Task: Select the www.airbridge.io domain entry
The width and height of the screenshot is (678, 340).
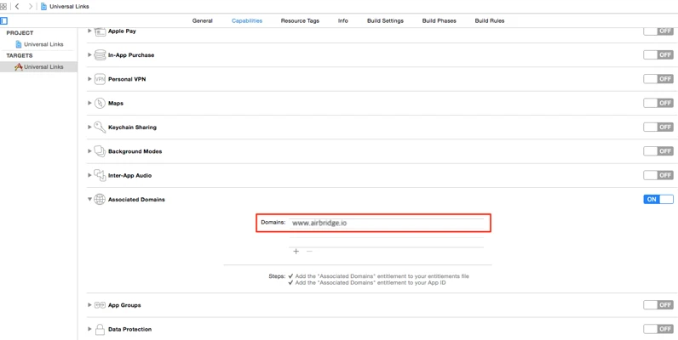Action: pyautogui.click(x=319, y=223)
